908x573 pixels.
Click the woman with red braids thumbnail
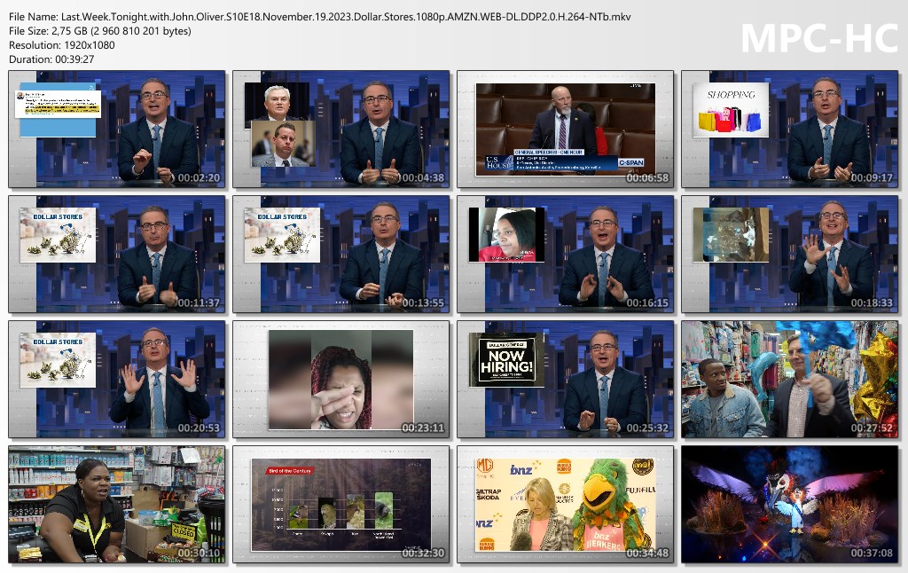pos(340,379)
